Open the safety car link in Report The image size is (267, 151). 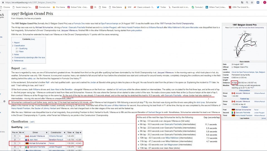click(x=31, y=79)
